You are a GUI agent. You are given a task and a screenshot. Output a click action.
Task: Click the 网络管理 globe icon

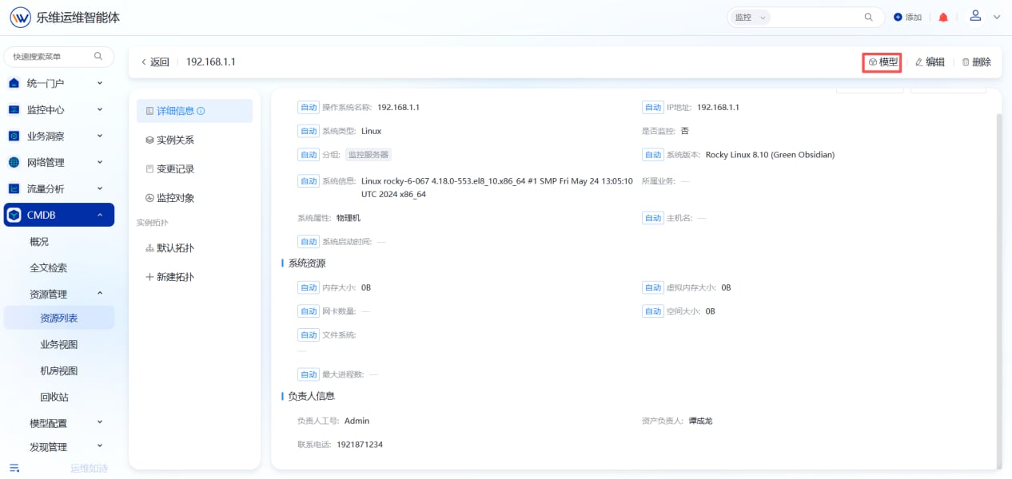(14, 162)
